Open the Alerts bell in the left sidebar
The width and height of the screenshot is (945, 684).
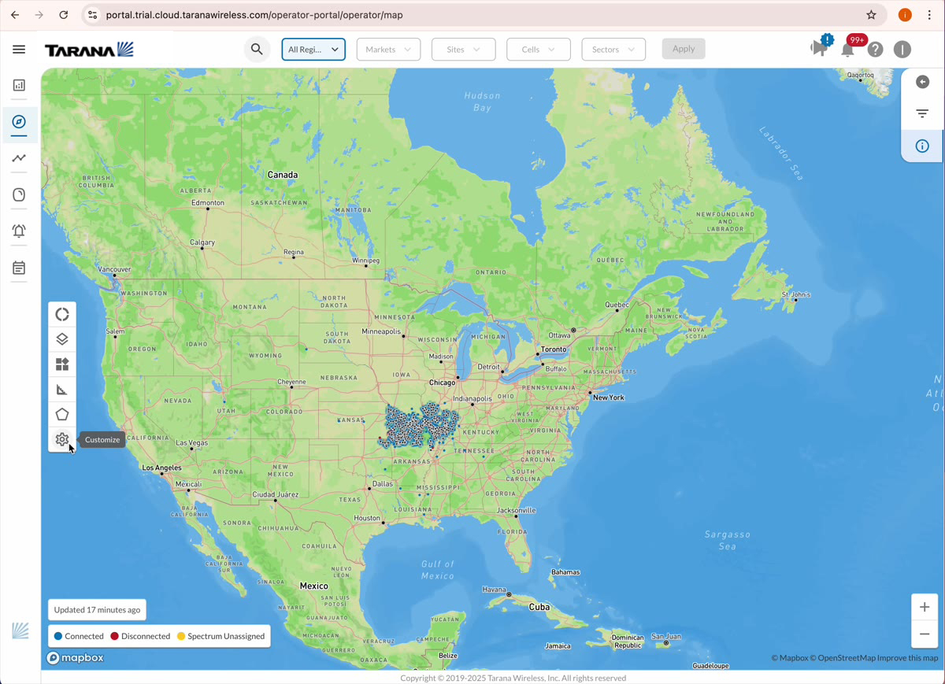[18, 231]
